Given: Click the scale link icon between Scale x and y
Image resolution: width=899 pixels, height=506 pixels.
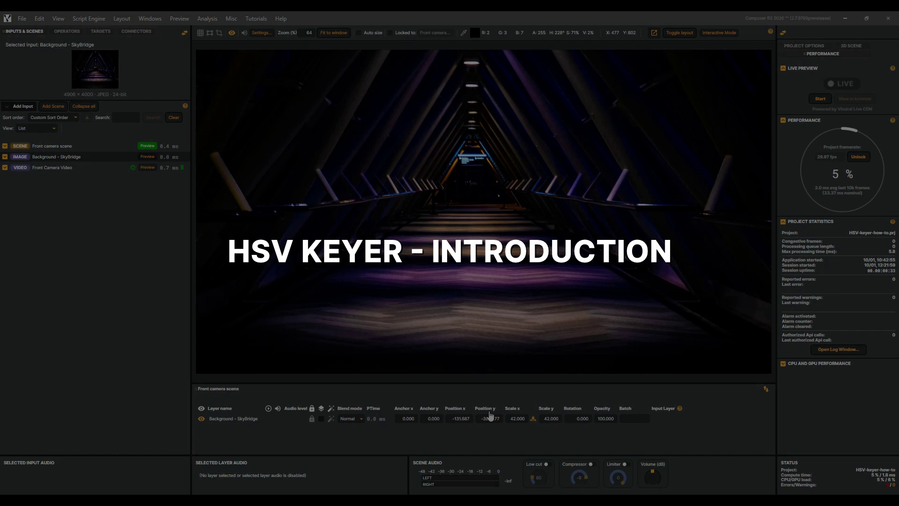Looking at the screenshot, I should click(x=533, y=419).
